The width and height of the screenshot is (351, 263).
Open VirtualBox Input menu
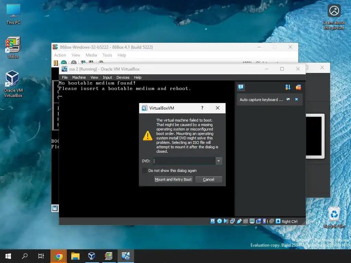[x=107, y=77]
